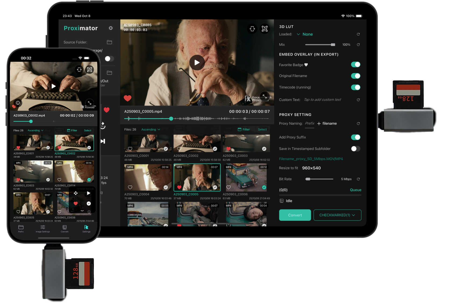Screen dimensions: 449x303
Task: Enable Save in Timestamped Subfolder
Action: (x=355, y=149)
